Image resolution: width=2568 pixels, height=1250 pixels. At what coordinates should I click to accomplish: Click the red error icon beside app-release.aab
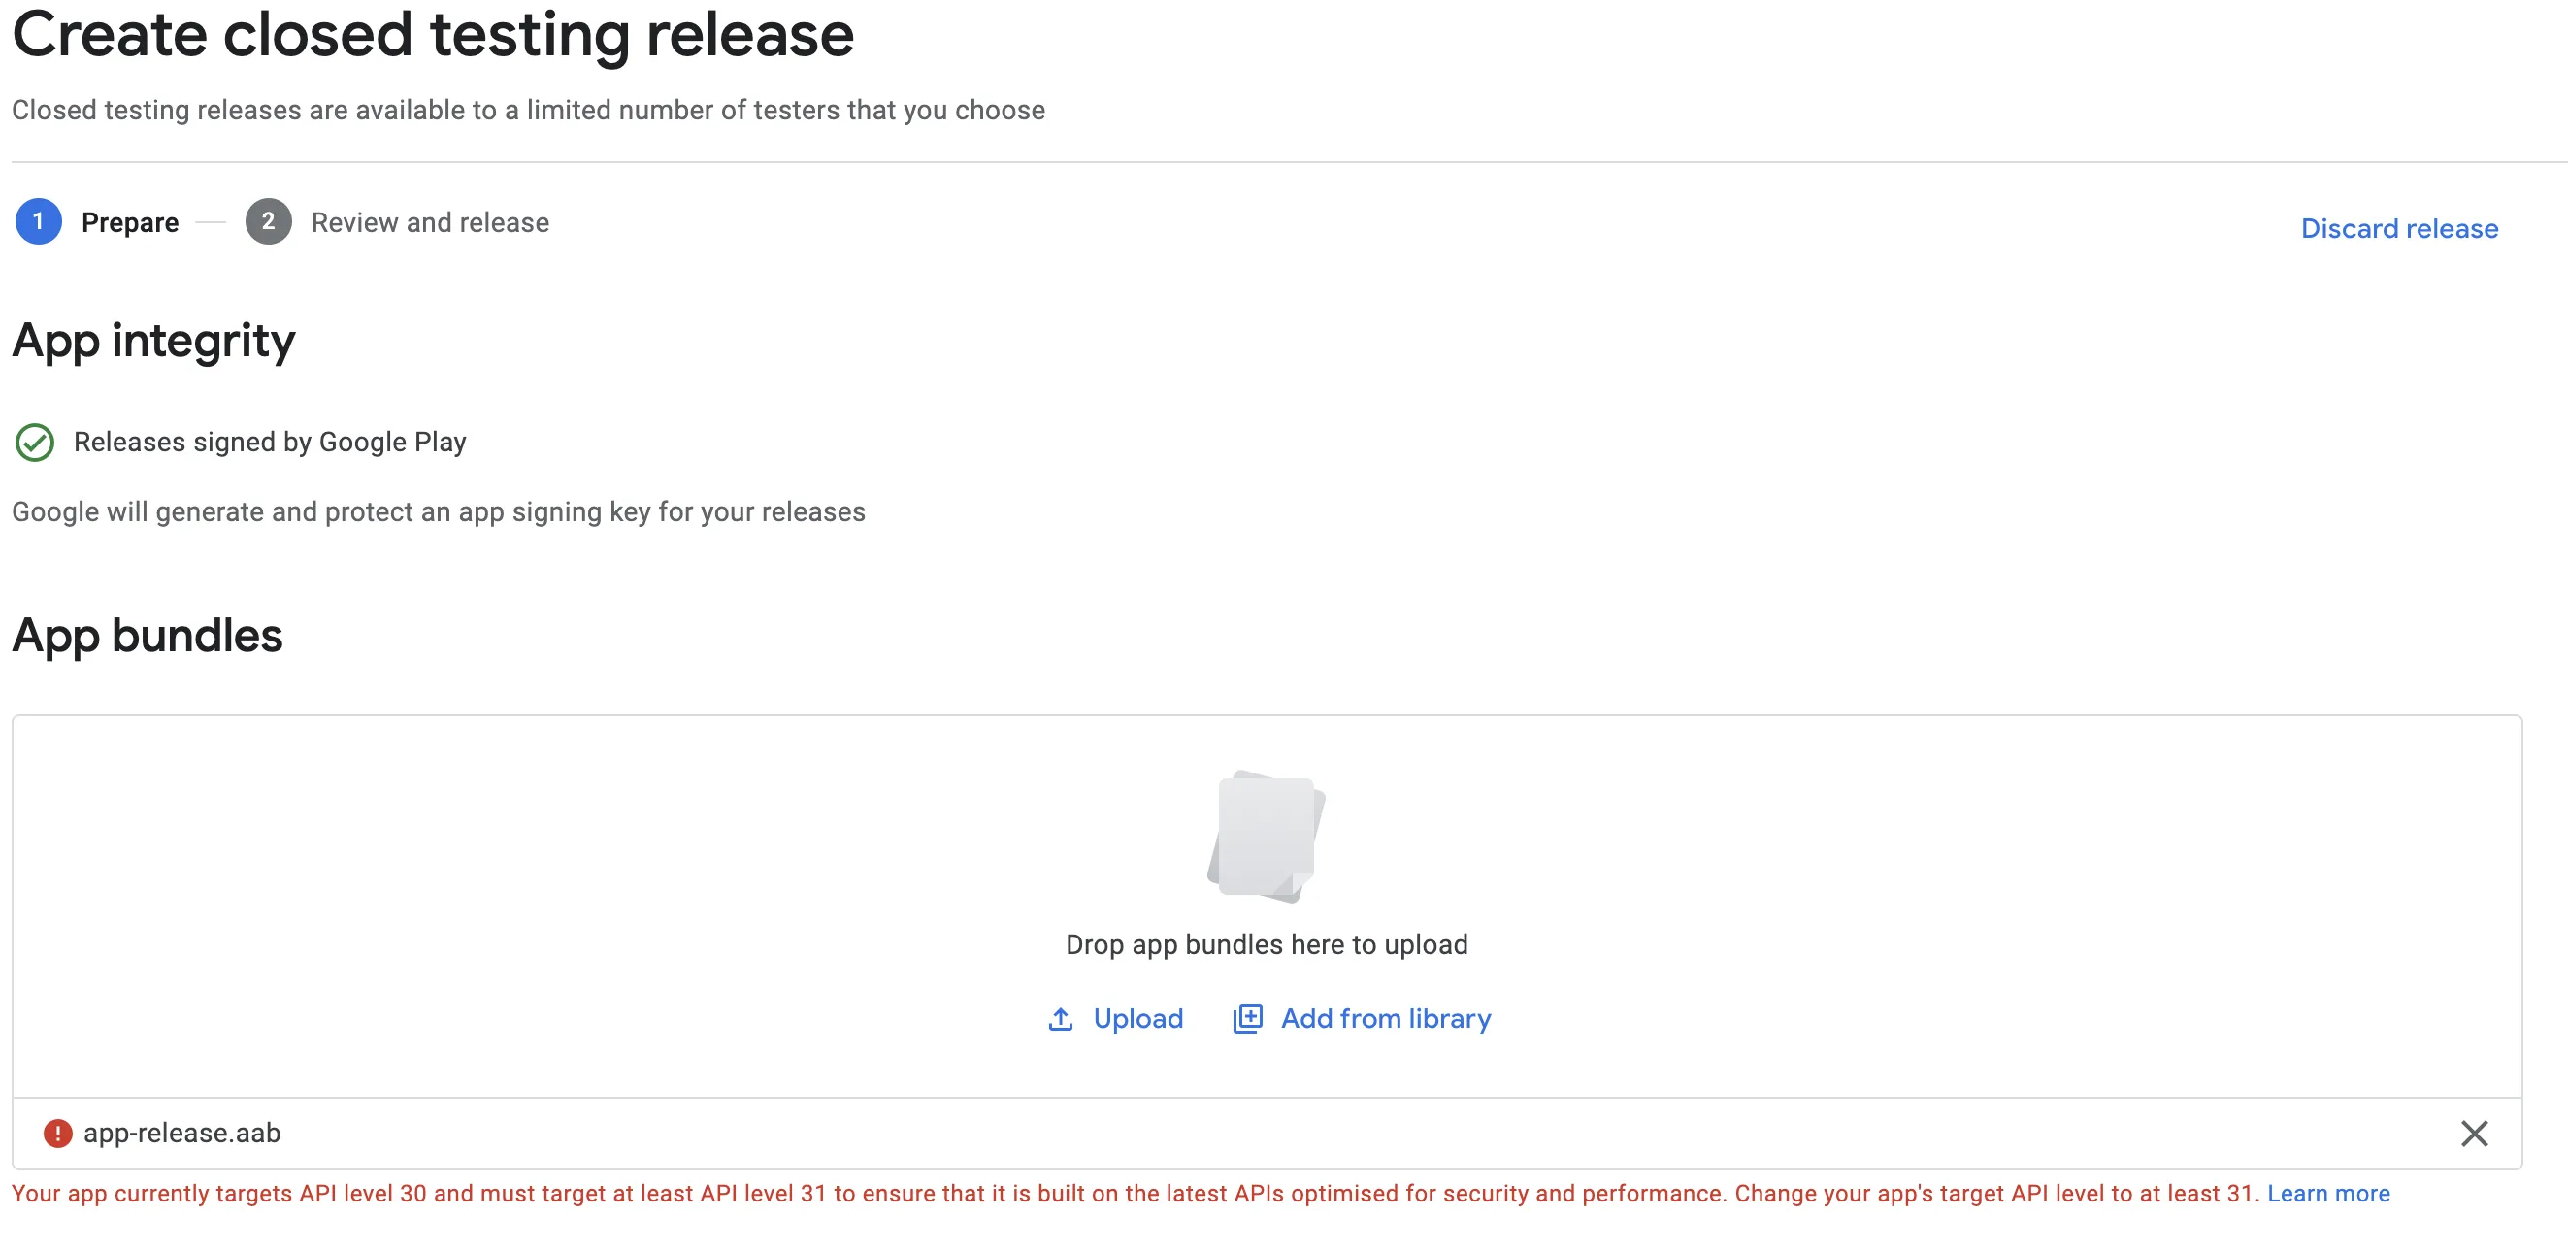58,1134
